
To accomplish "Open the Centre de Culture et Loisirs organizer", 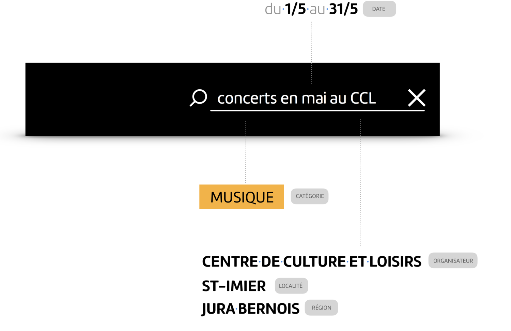I will pyautogui.click(x=312, y=261).
